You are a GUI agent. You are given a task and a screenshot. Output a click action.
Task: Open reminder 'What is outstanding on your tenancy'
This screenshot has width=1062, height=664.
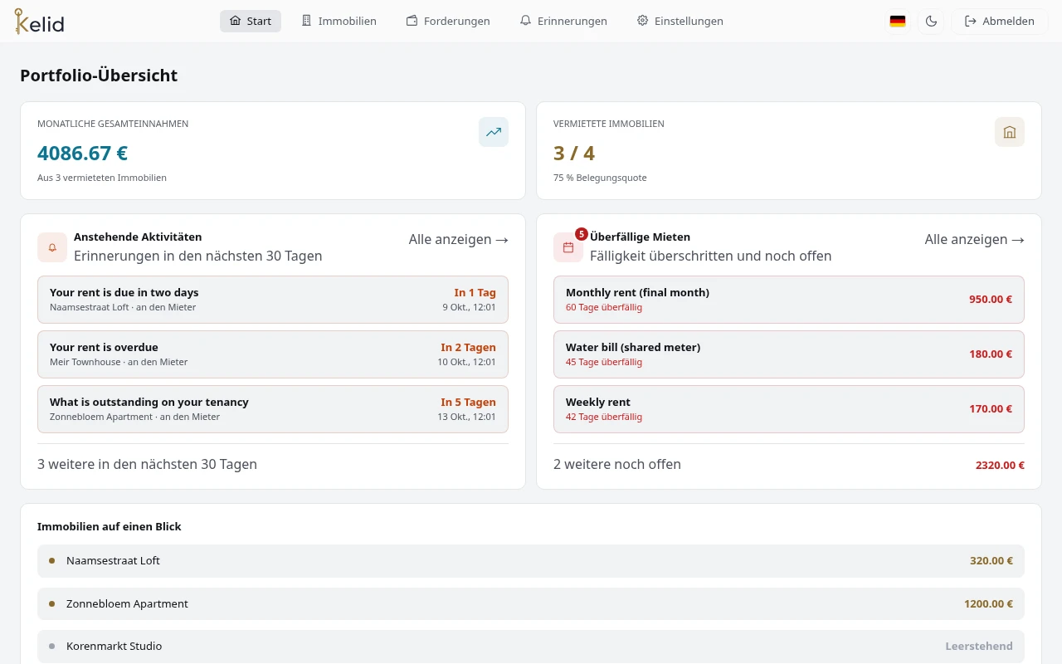(x=273, y=409)
